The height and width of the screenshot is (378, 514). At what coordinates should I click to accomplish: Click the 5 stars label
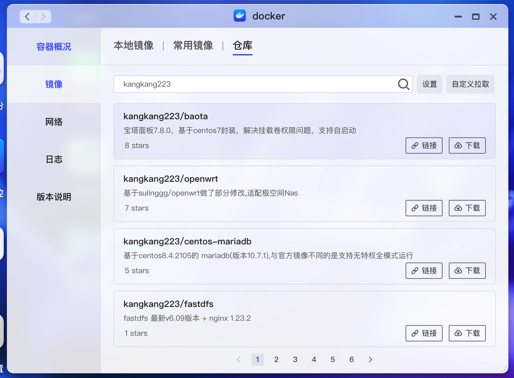[x=137, y=271]
